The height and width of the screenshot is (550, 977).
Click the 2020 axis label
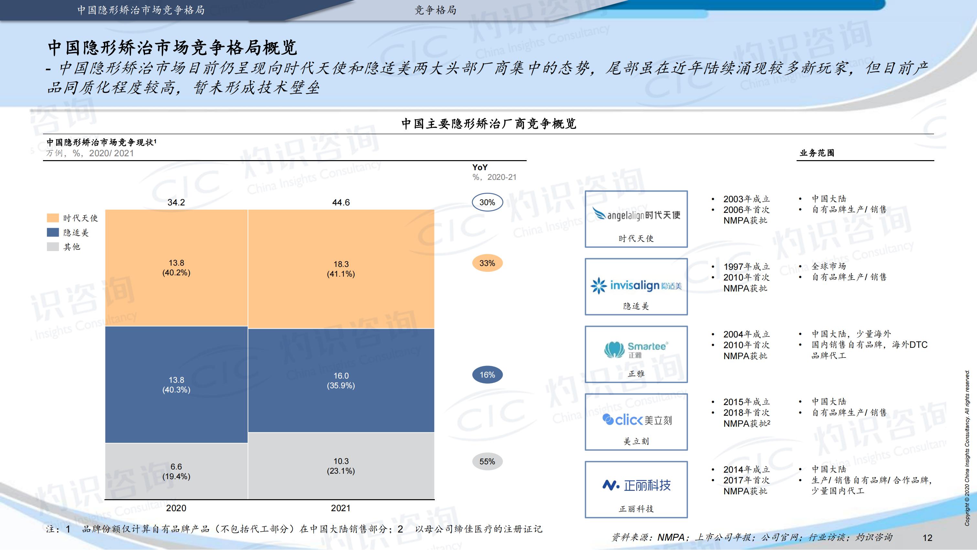click(177, 508)
